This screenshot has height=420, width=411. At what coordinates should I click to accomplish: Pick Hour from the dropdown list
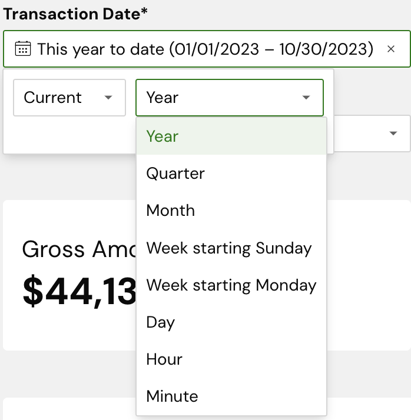pyautogui.click(x=164, y=359)
